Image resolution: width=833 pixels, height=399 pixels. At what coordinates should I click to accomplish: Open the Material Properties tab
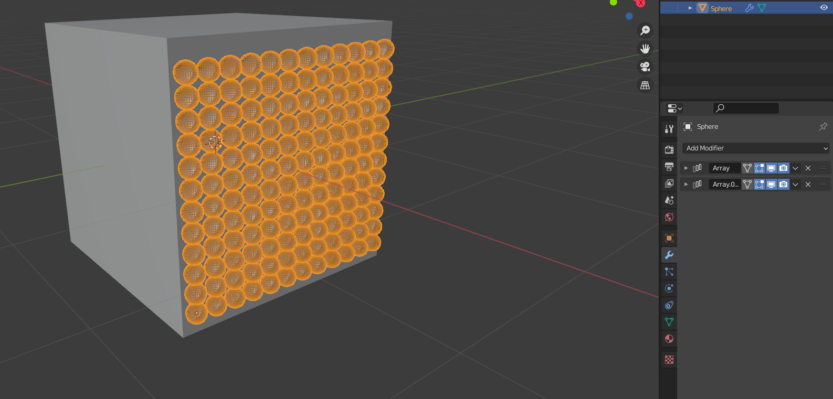[x=669, y=339]
